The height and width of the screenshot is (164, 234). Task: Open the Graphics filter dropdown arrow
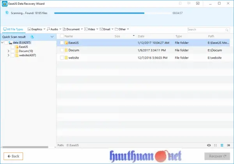click(44, 29)
